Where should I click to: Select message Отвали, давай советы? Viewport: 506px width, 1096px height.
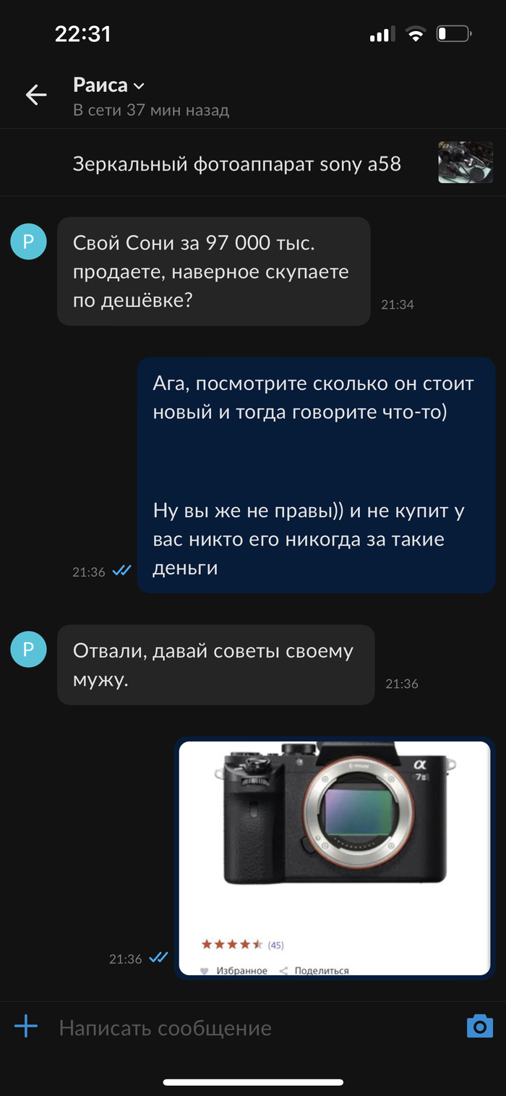(x=216, y=665)
